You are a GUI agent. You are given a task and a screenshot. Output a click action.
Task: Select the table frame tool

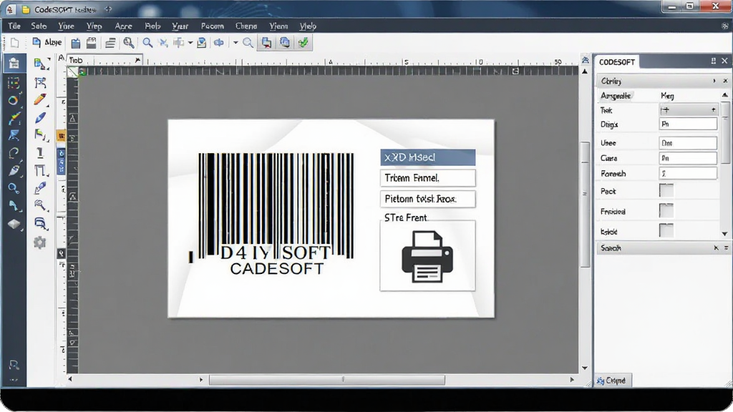coord(40,170)
